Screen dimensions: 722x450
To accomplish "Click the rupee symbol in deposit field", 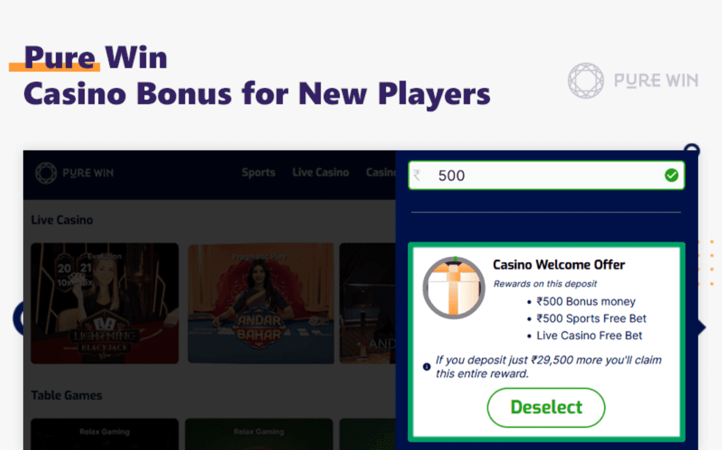I will (x=417, y=175).
